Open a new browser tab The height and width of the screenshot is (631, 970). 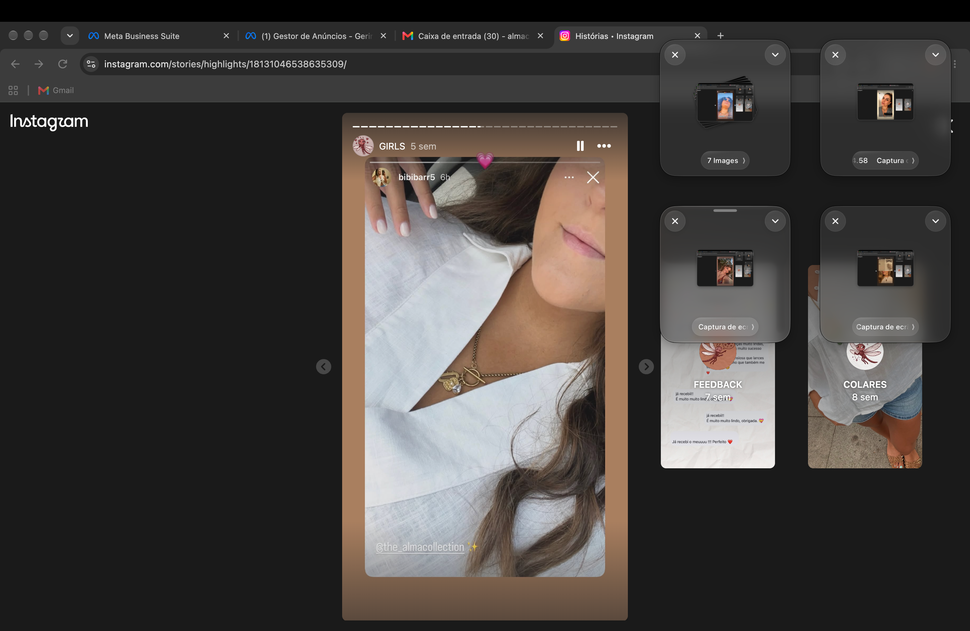[720, 36]
